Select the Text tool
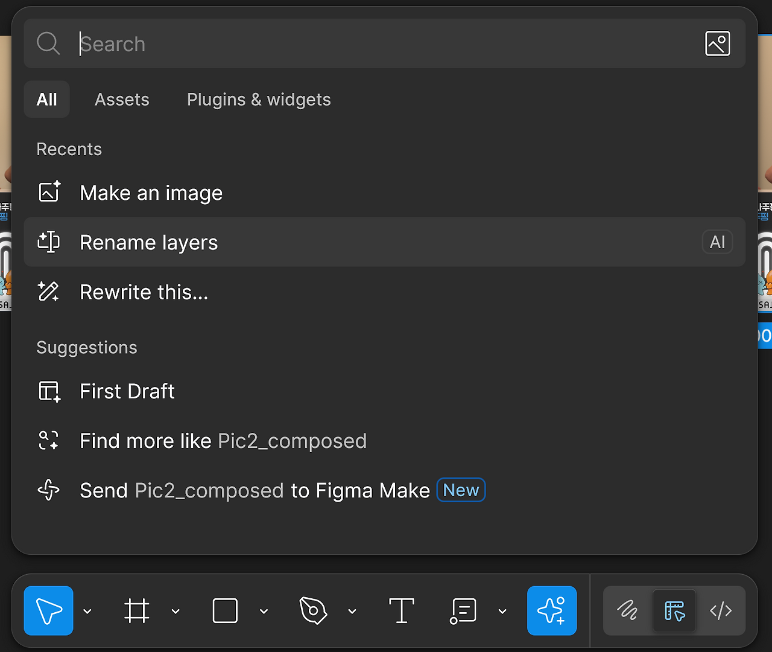Viewport: 772px width, 652px height. pyautogui.click(x=402, y=611)
